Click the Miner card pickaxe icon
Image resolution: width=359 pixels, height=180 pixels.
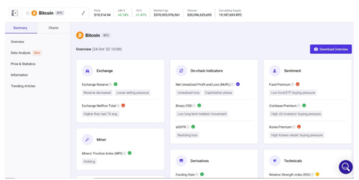coord(87,140)
